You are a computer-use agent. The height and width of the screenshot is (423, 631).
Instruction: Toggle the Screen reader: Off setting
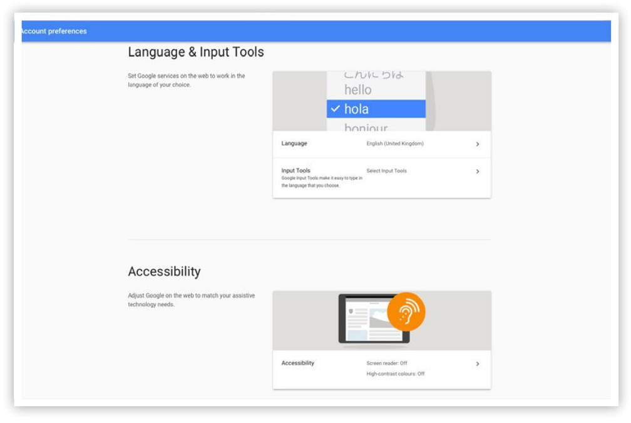pyautogui.click(x=386, y=364)
